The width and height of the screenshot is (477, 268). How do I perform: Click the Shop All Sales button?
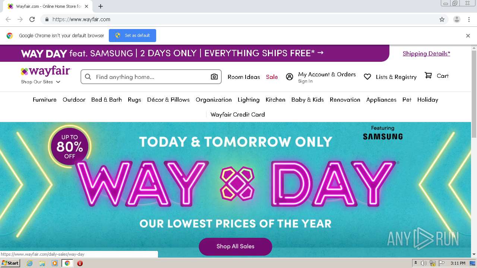[x=236, y=246]
